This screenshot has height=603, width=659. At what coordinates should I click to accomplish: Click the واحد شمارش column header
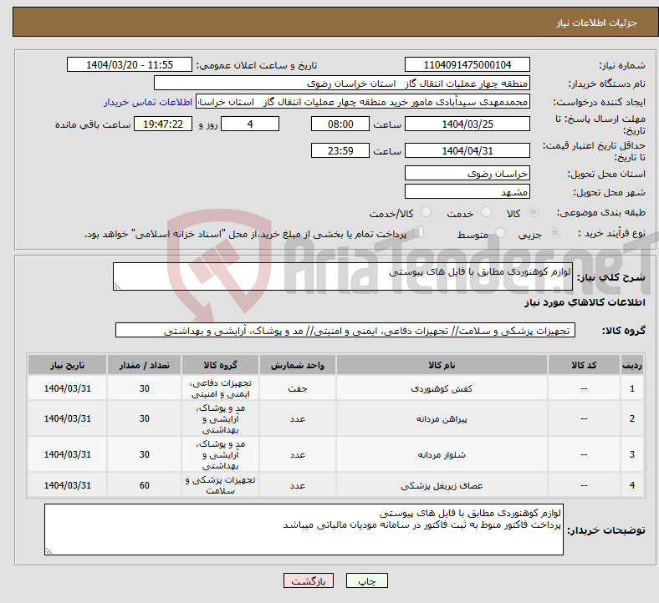297,365
